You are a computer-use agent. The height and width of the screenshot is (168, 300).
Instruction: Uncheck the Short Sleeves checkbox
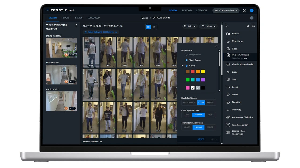coord(187,60)
